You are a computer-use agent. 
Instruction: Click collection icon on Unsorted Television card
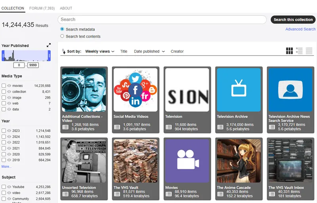click(65, 194)
